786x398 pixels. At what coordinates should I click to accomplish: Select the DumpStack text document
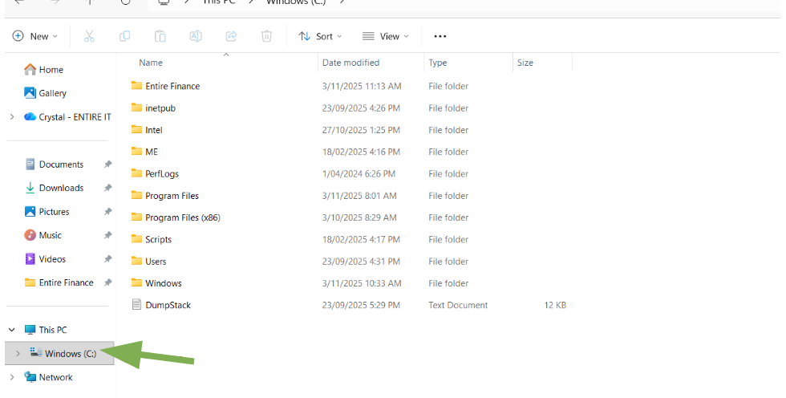[x=168, y=305]
